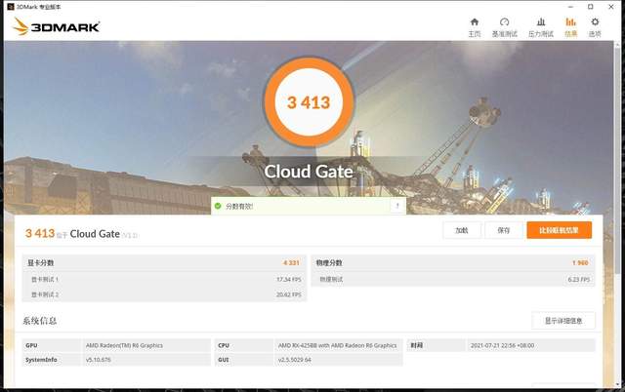Select the 显卡测试 1 row

[164, 280]
